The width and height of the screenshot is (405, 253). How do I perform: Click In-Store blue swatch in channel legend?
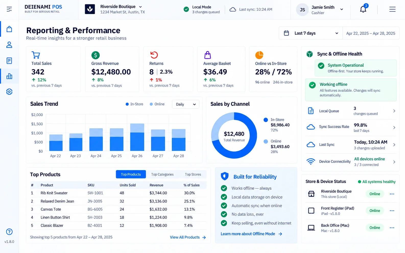[x=266, y=120]
